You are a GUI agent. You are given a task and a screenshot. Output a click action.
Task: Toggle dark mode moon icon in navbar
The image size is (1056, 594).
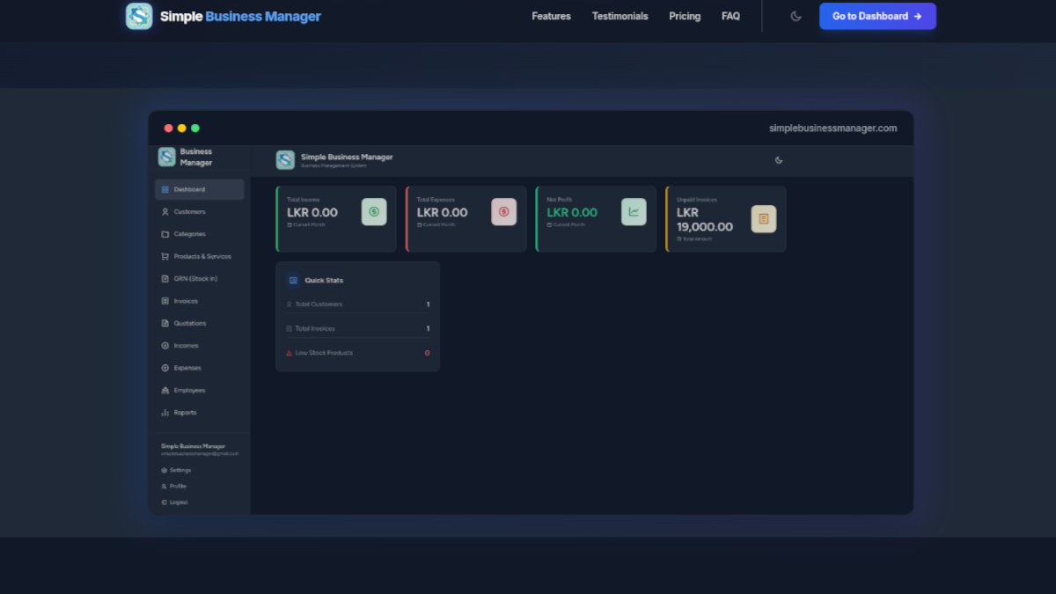[796, 16]
